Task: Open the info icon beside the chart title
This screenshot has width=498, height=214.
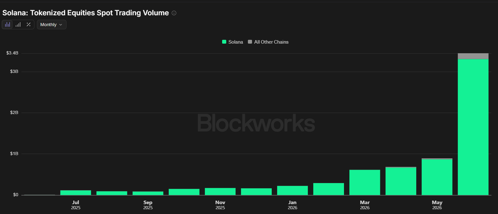Action: (x=174, y=13)
